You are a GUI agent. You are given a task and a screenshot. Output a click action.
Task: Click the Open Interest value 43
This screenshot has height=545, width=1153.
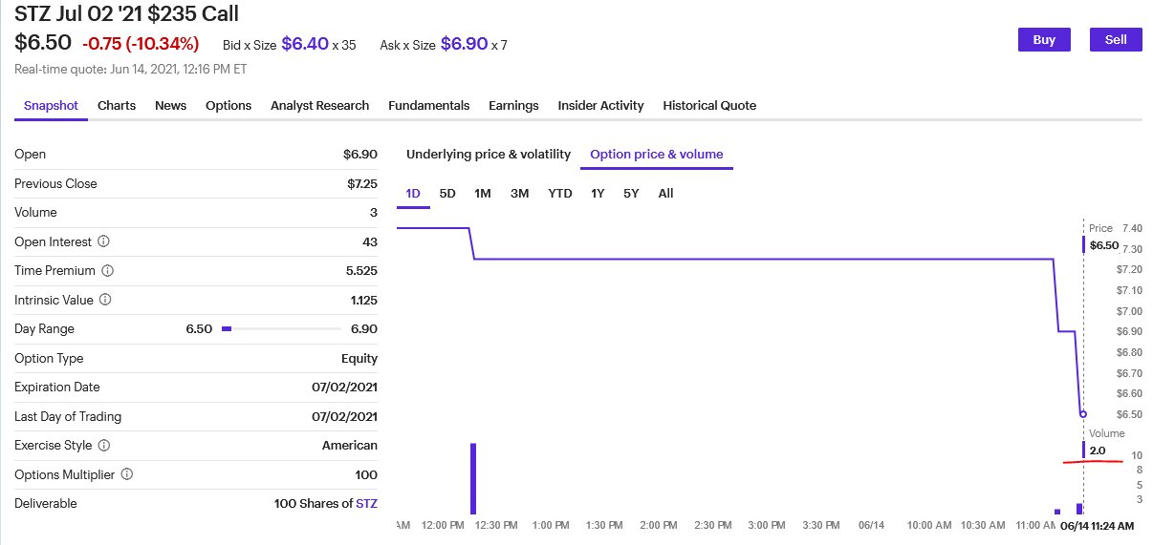(x=370, y=241)
